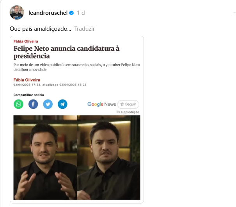The height and width of the screenshot is (207, 236).
Task: Click the Reprodução camera credit icon
Action: [x=118, y=112]
